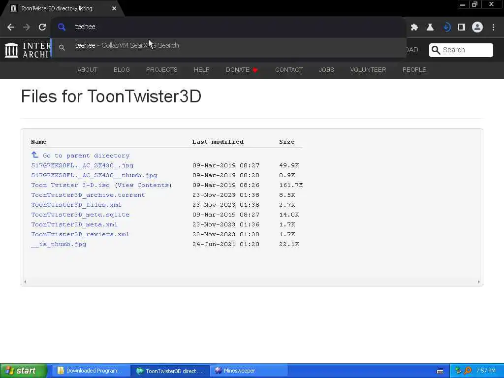This screenshot has height=378, width=504.
Task: Open ToonTwister3D_files.xml link
Action: pos(76,205)
